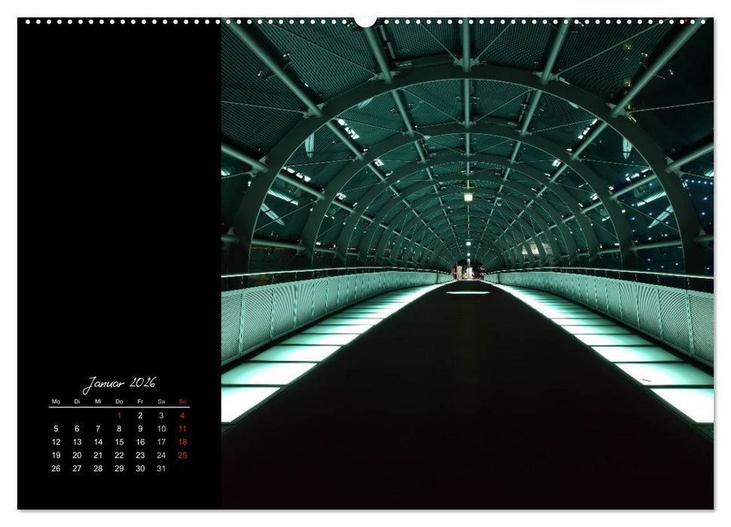This screenshot has width=731, height=527.
Task: Select the first Monday date 5
Action: (x=56, y=429)
